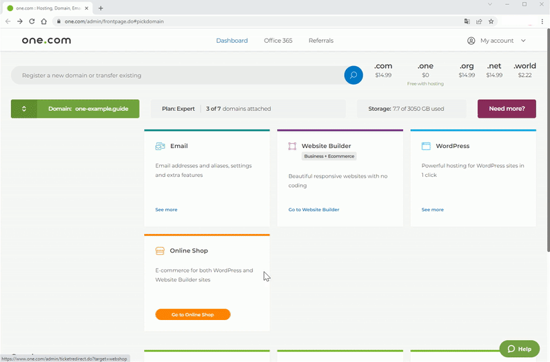Screen dimensions: 550x362
Task: Click the browser home icon
Action: [x=43, y=21]
